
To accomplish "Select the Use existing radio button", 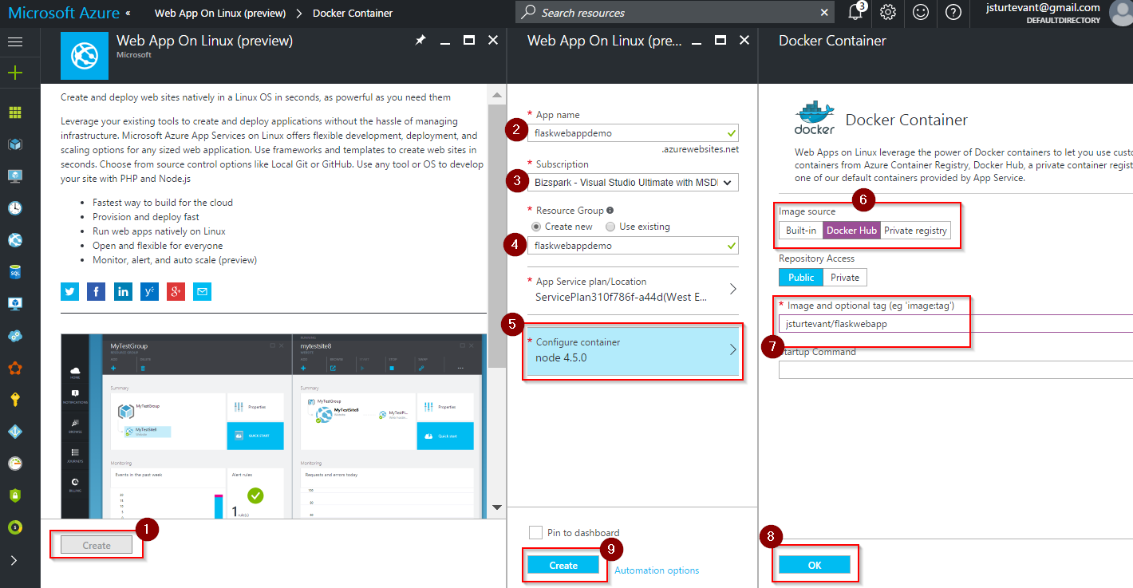I will [610, 227].
